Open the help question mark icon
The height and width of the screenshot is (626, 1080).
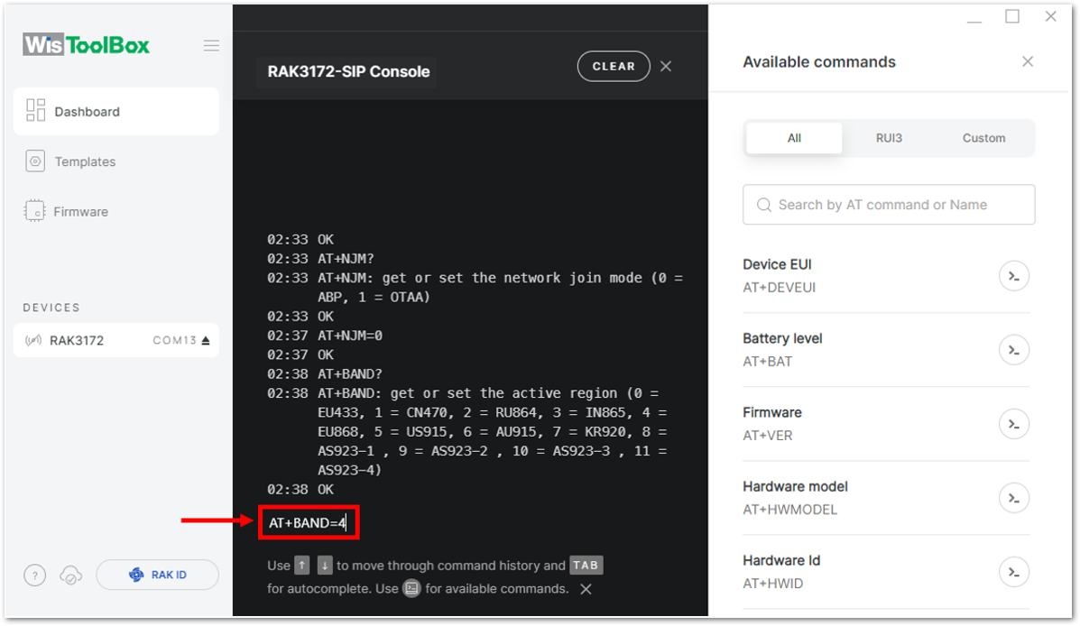click(34, 575)
